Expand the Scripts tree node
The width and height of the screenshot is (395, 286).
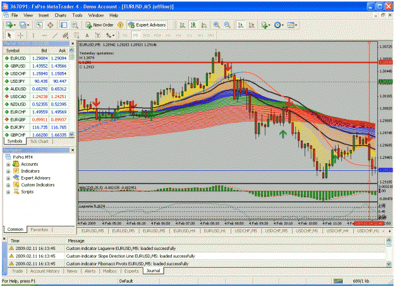click(8, 192)
